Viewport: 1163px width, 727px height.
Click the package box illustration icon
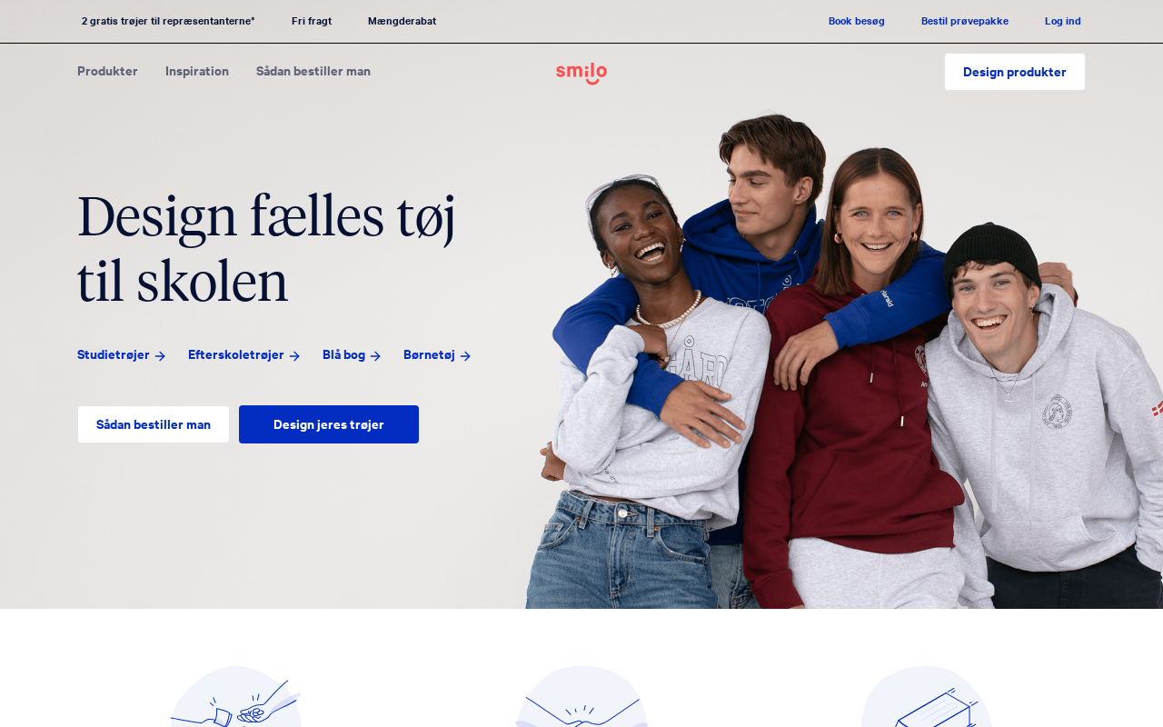coord(927,698)
